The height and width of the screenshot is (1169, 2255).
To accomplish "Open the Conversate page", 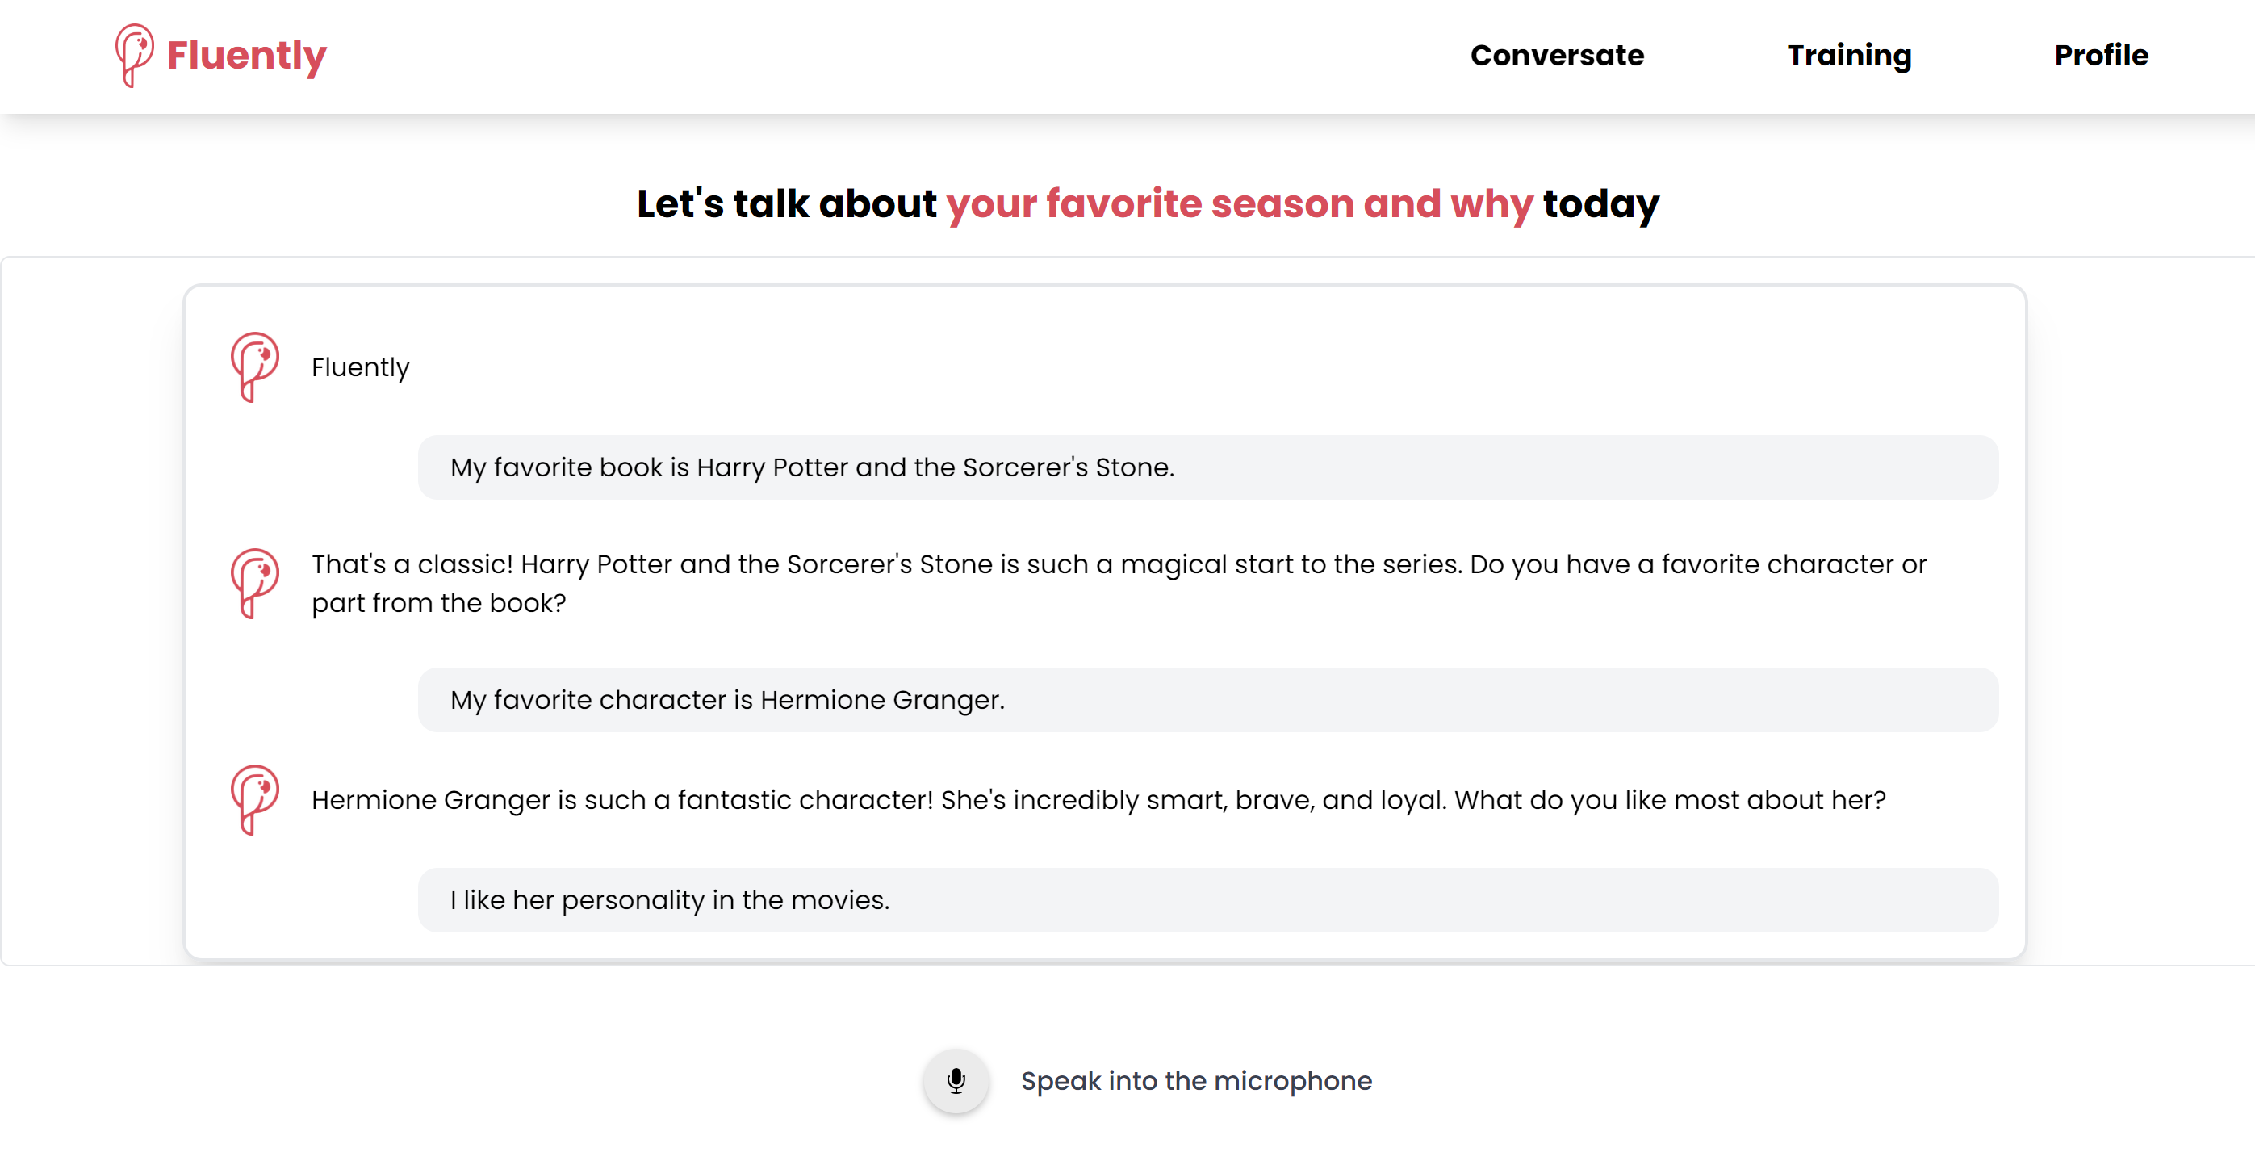I will pyautogui.click(x=1556, y=55).
